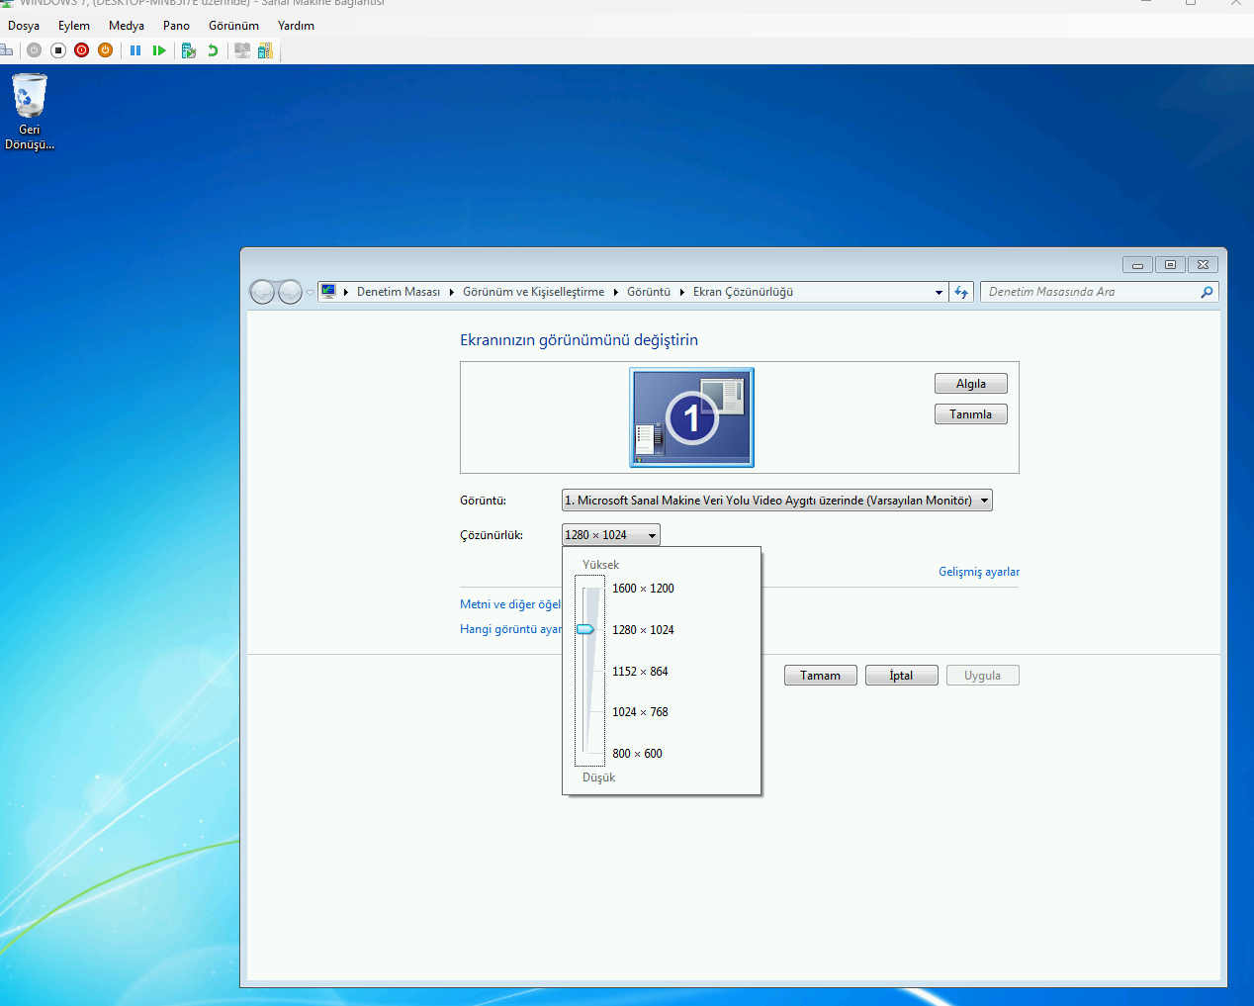The image size is (1254, 1006).
Task: Go to Denetim Masası breadcrumb
Action: click(x=399, y=292)
